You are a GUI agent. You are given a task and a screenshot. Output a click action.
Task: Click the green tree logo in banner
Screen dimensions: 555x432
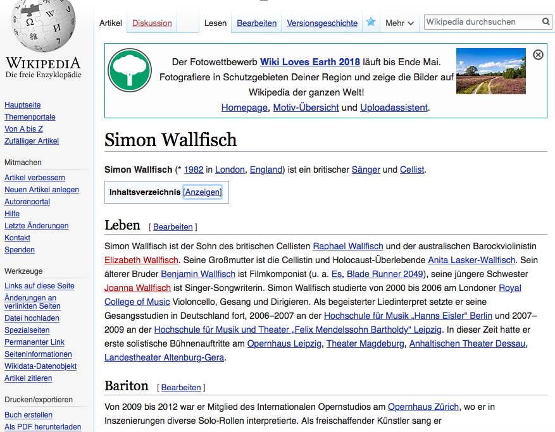(130, 70)
